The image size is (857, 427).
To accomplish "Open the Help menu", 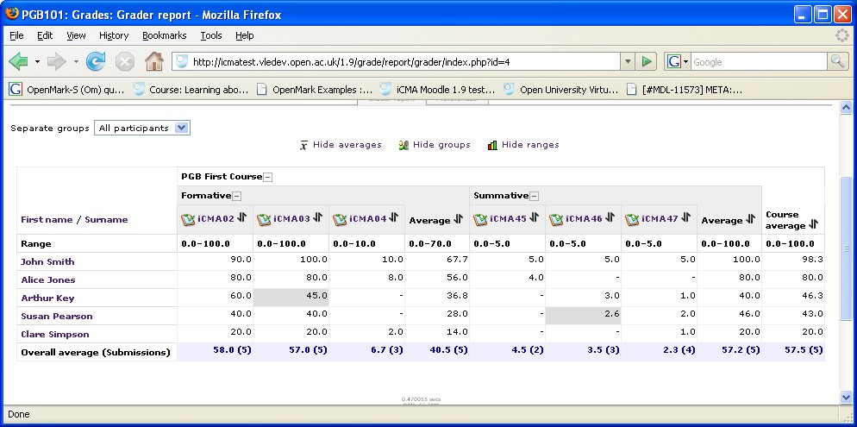I will [245, 35].
